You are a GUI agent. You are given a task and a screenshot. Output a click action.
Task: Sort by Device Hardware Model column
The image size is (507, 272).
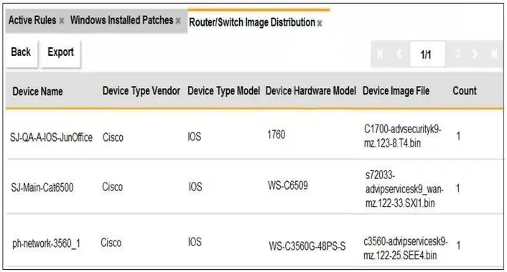pyautogui.click(x=311, y=91)
